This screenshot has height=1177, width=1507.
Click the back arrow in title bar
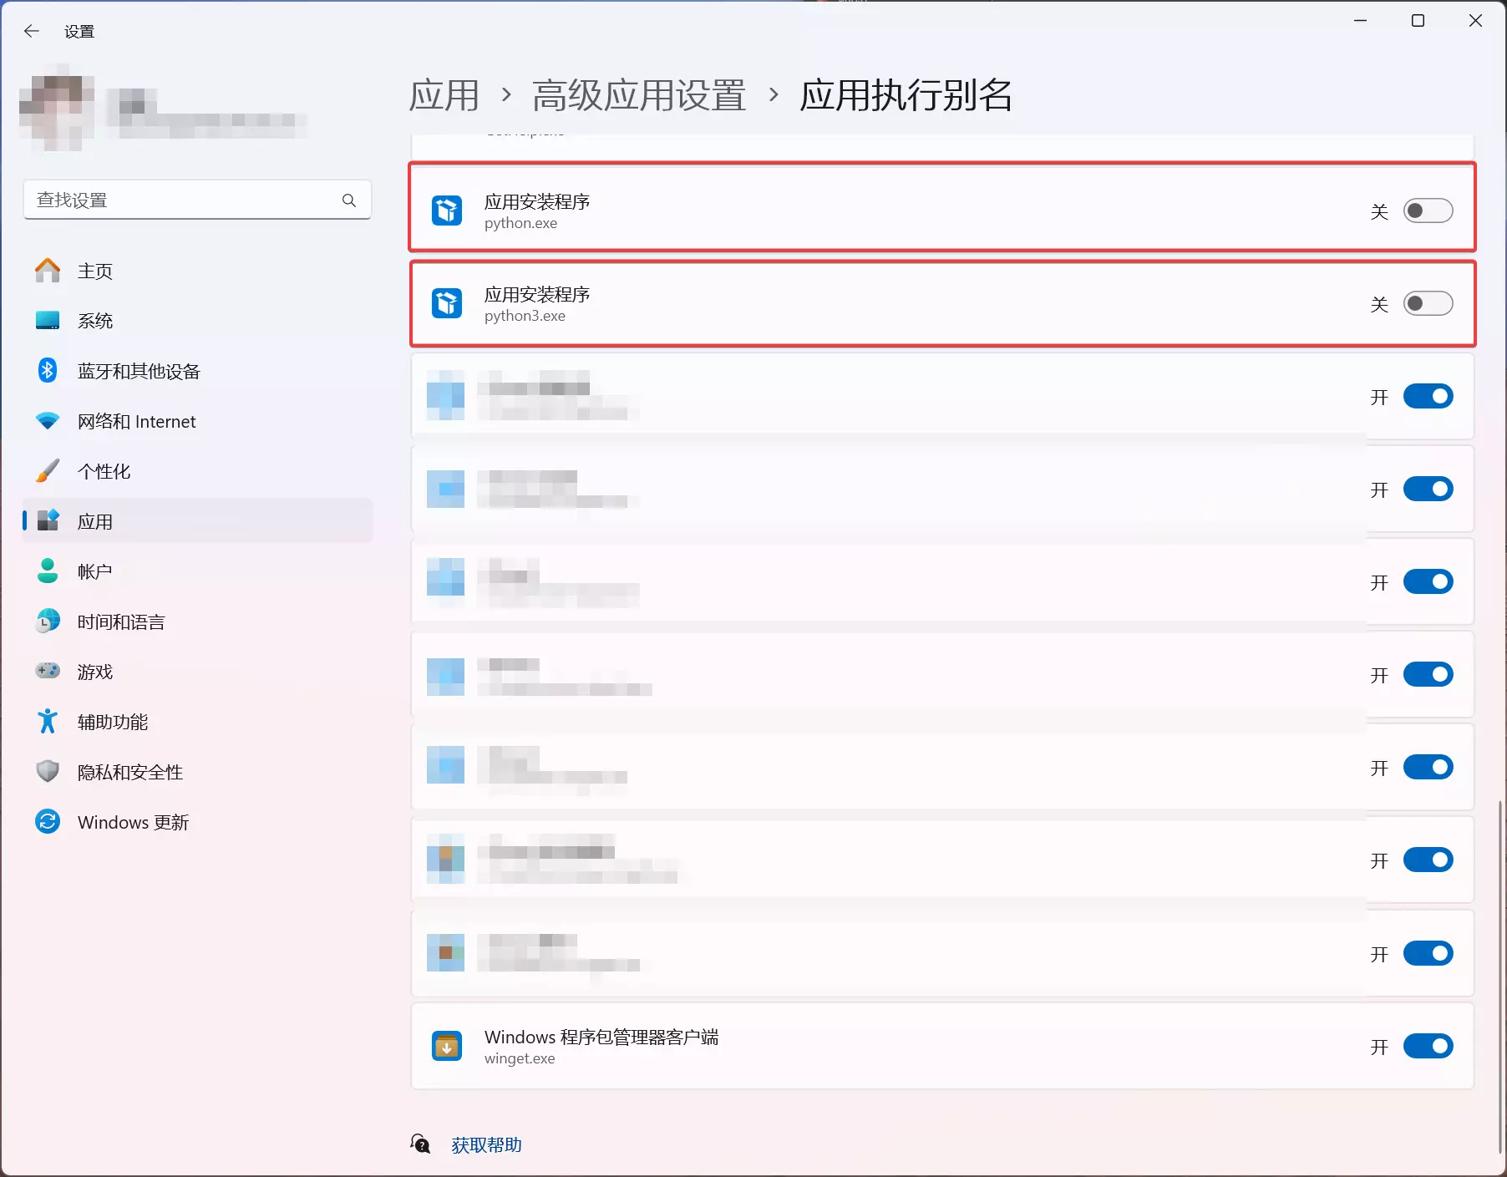(x=32, y=32)
